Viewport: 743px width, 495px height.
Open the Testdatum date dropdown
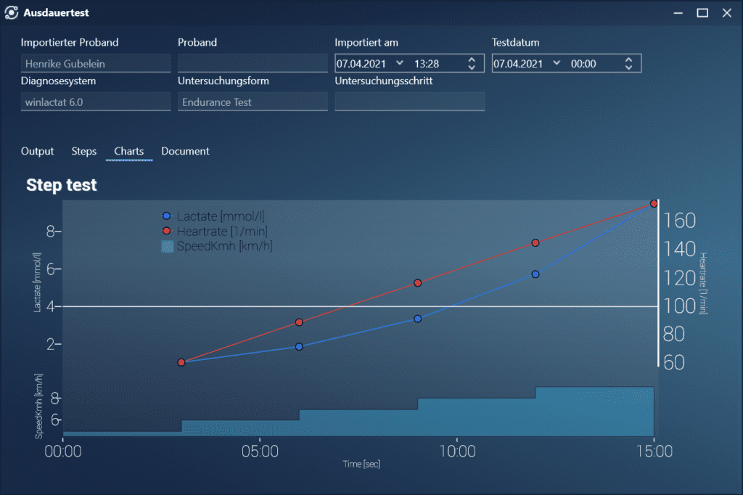pyautogui.click(x=557, y=63)
